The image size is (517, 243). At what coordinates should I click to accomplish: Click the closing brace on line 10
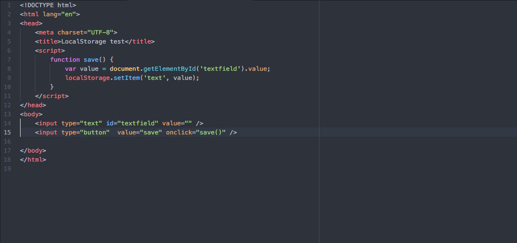(52, 87)
